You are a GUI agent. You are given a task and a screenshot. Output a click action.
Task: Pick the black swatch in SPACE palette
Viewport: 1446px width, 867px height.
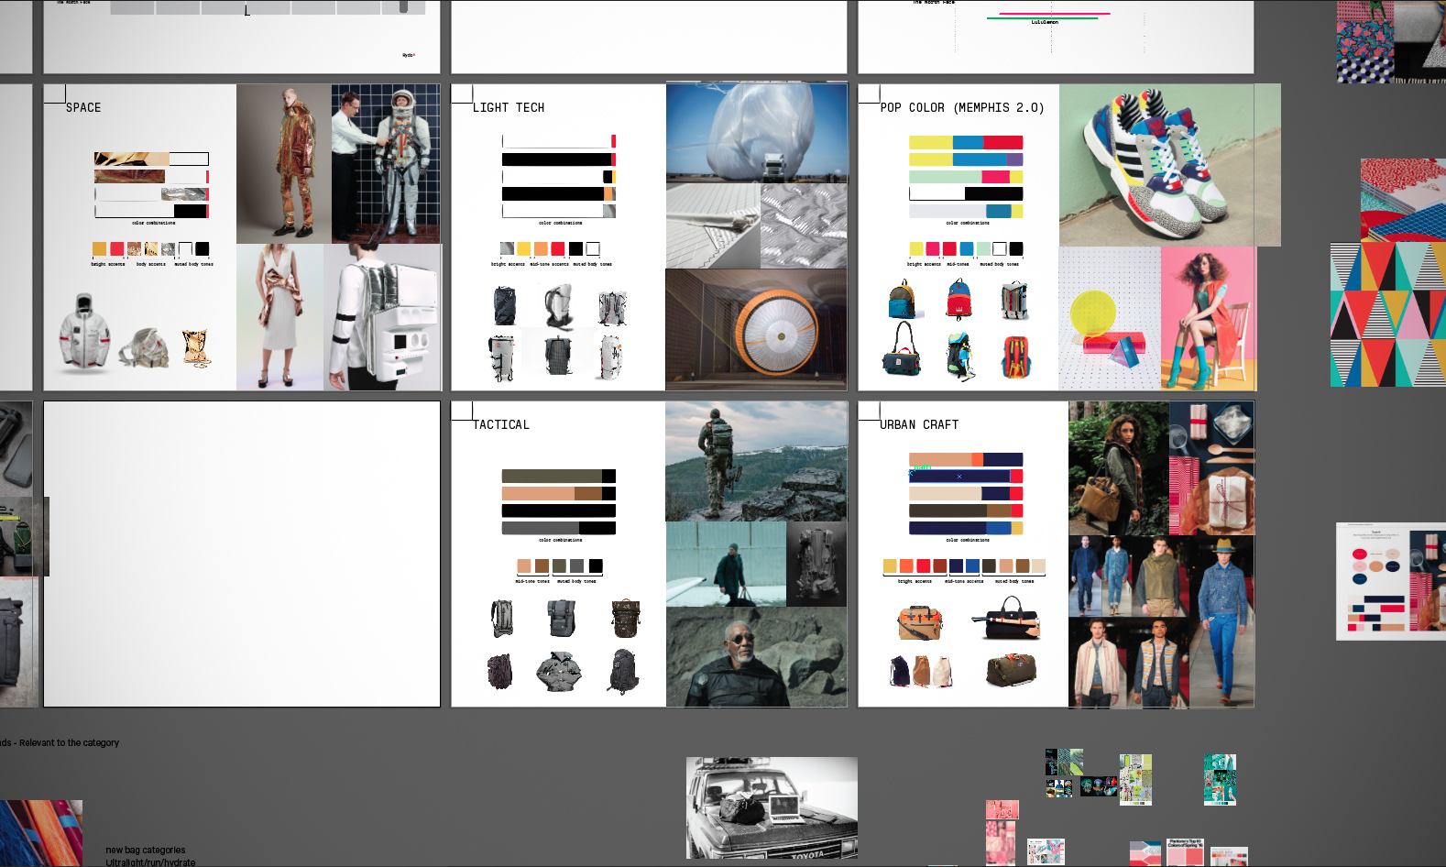tap(203, 248)
